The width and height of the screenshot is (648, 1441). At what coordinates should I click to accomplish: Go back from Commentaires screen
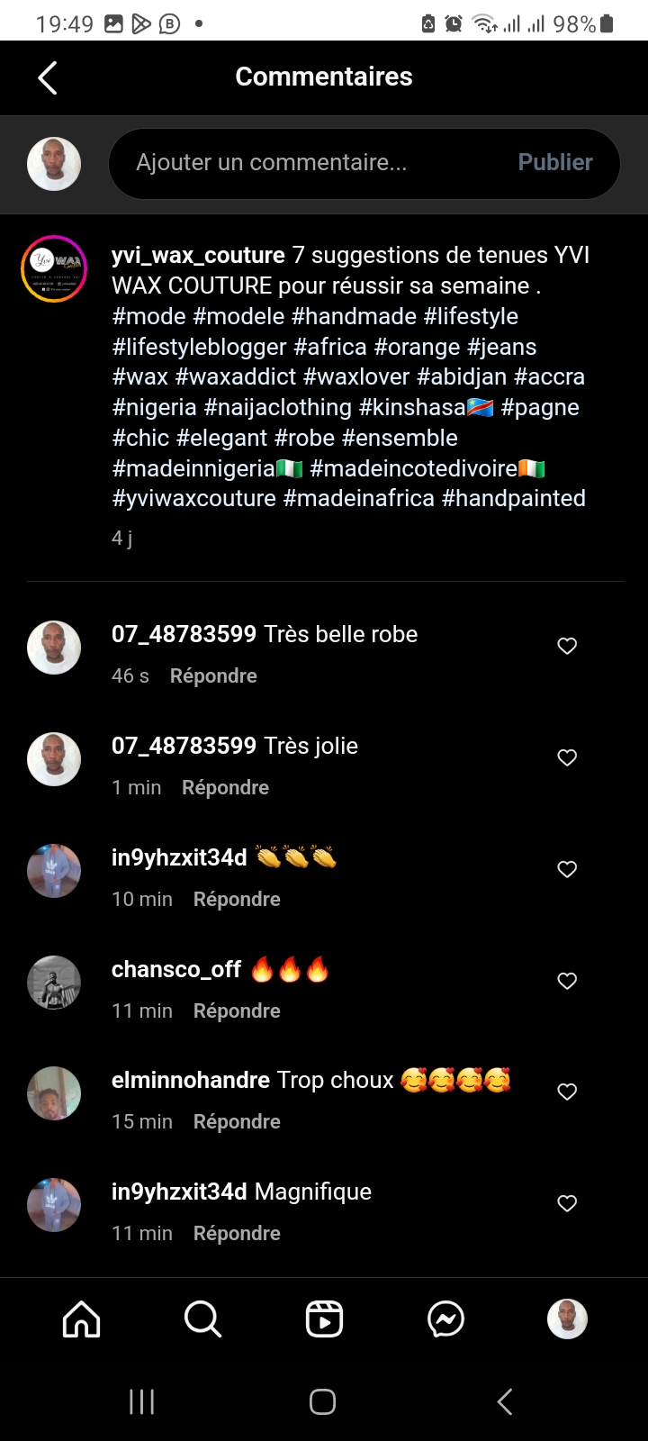pyautogui.click(x=49, y=77)
